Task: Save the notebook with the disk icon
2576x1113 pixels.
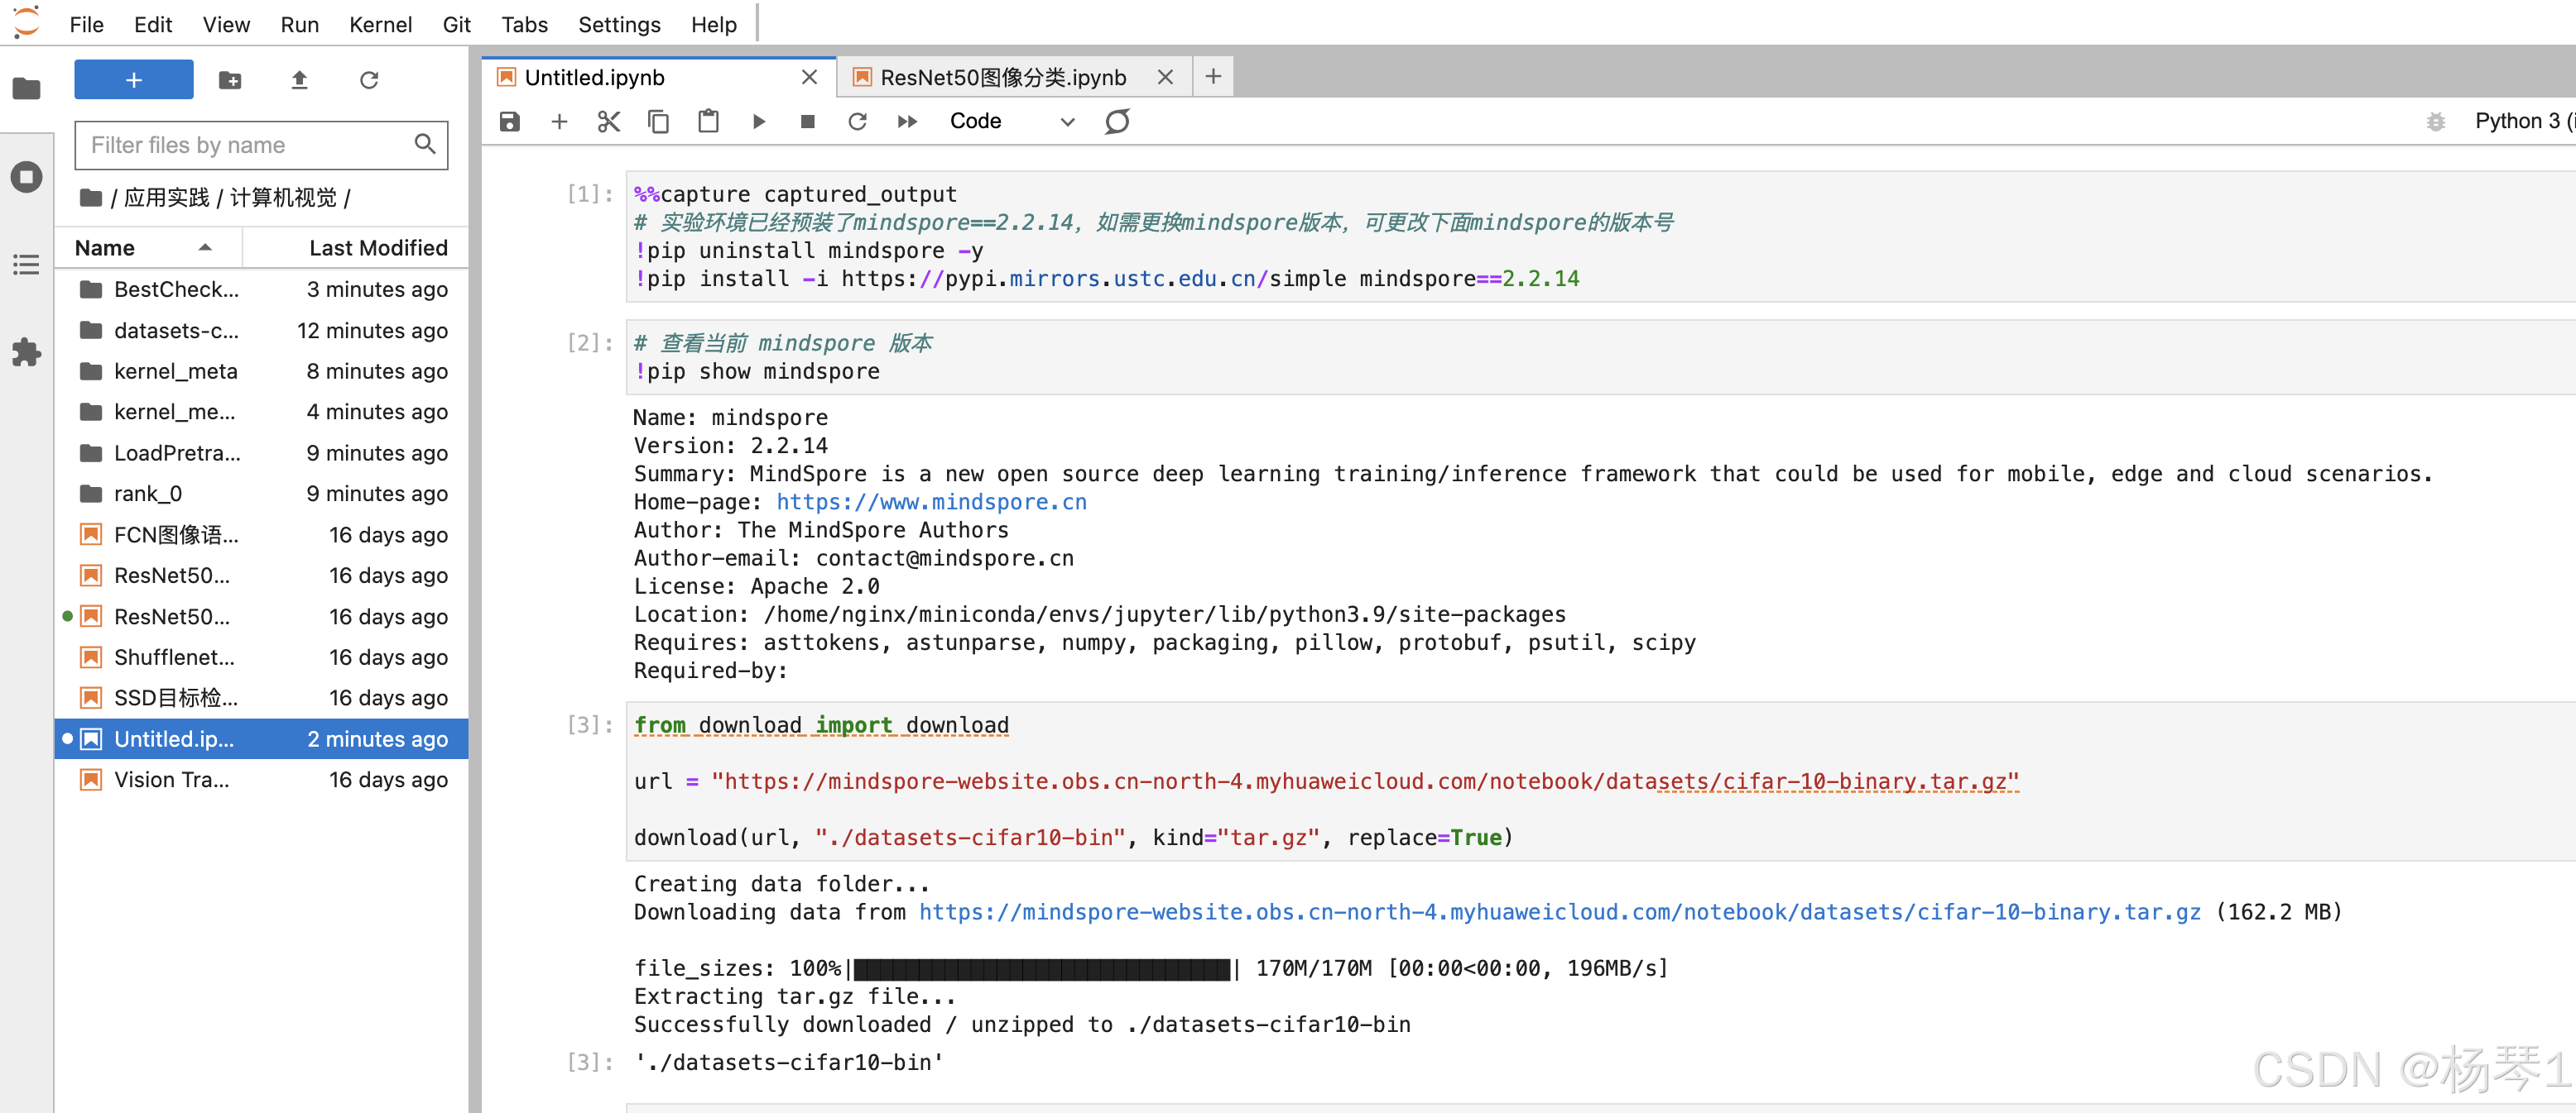Action: 510,122
